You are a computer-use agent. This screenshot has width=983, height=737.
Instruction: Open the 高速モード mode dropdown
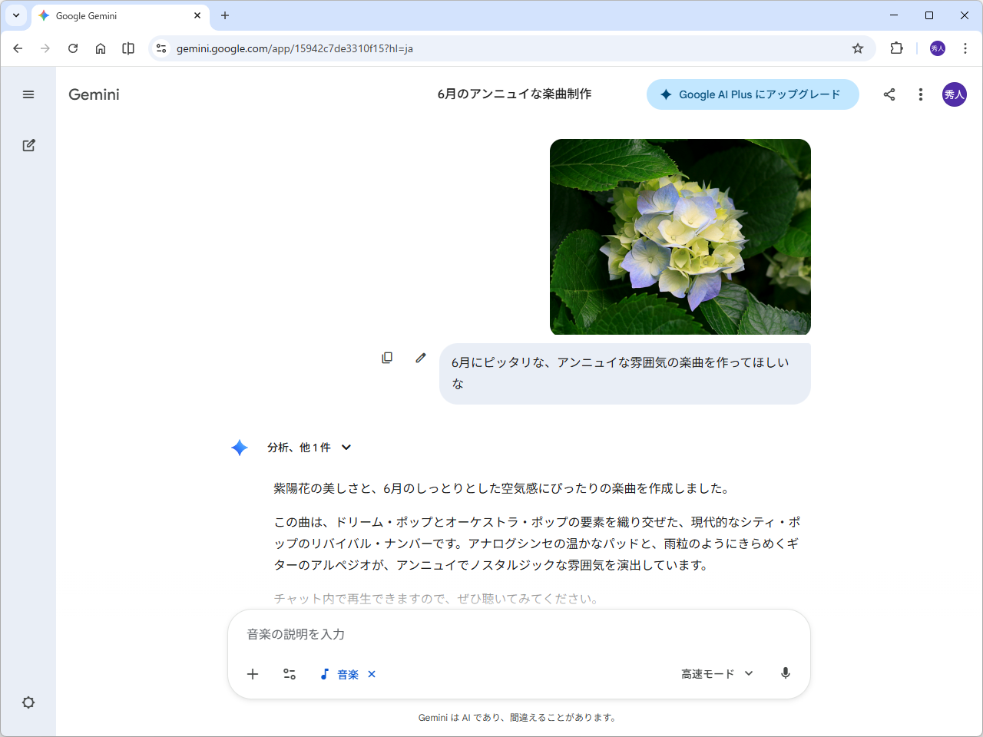[x=716, y=673]
